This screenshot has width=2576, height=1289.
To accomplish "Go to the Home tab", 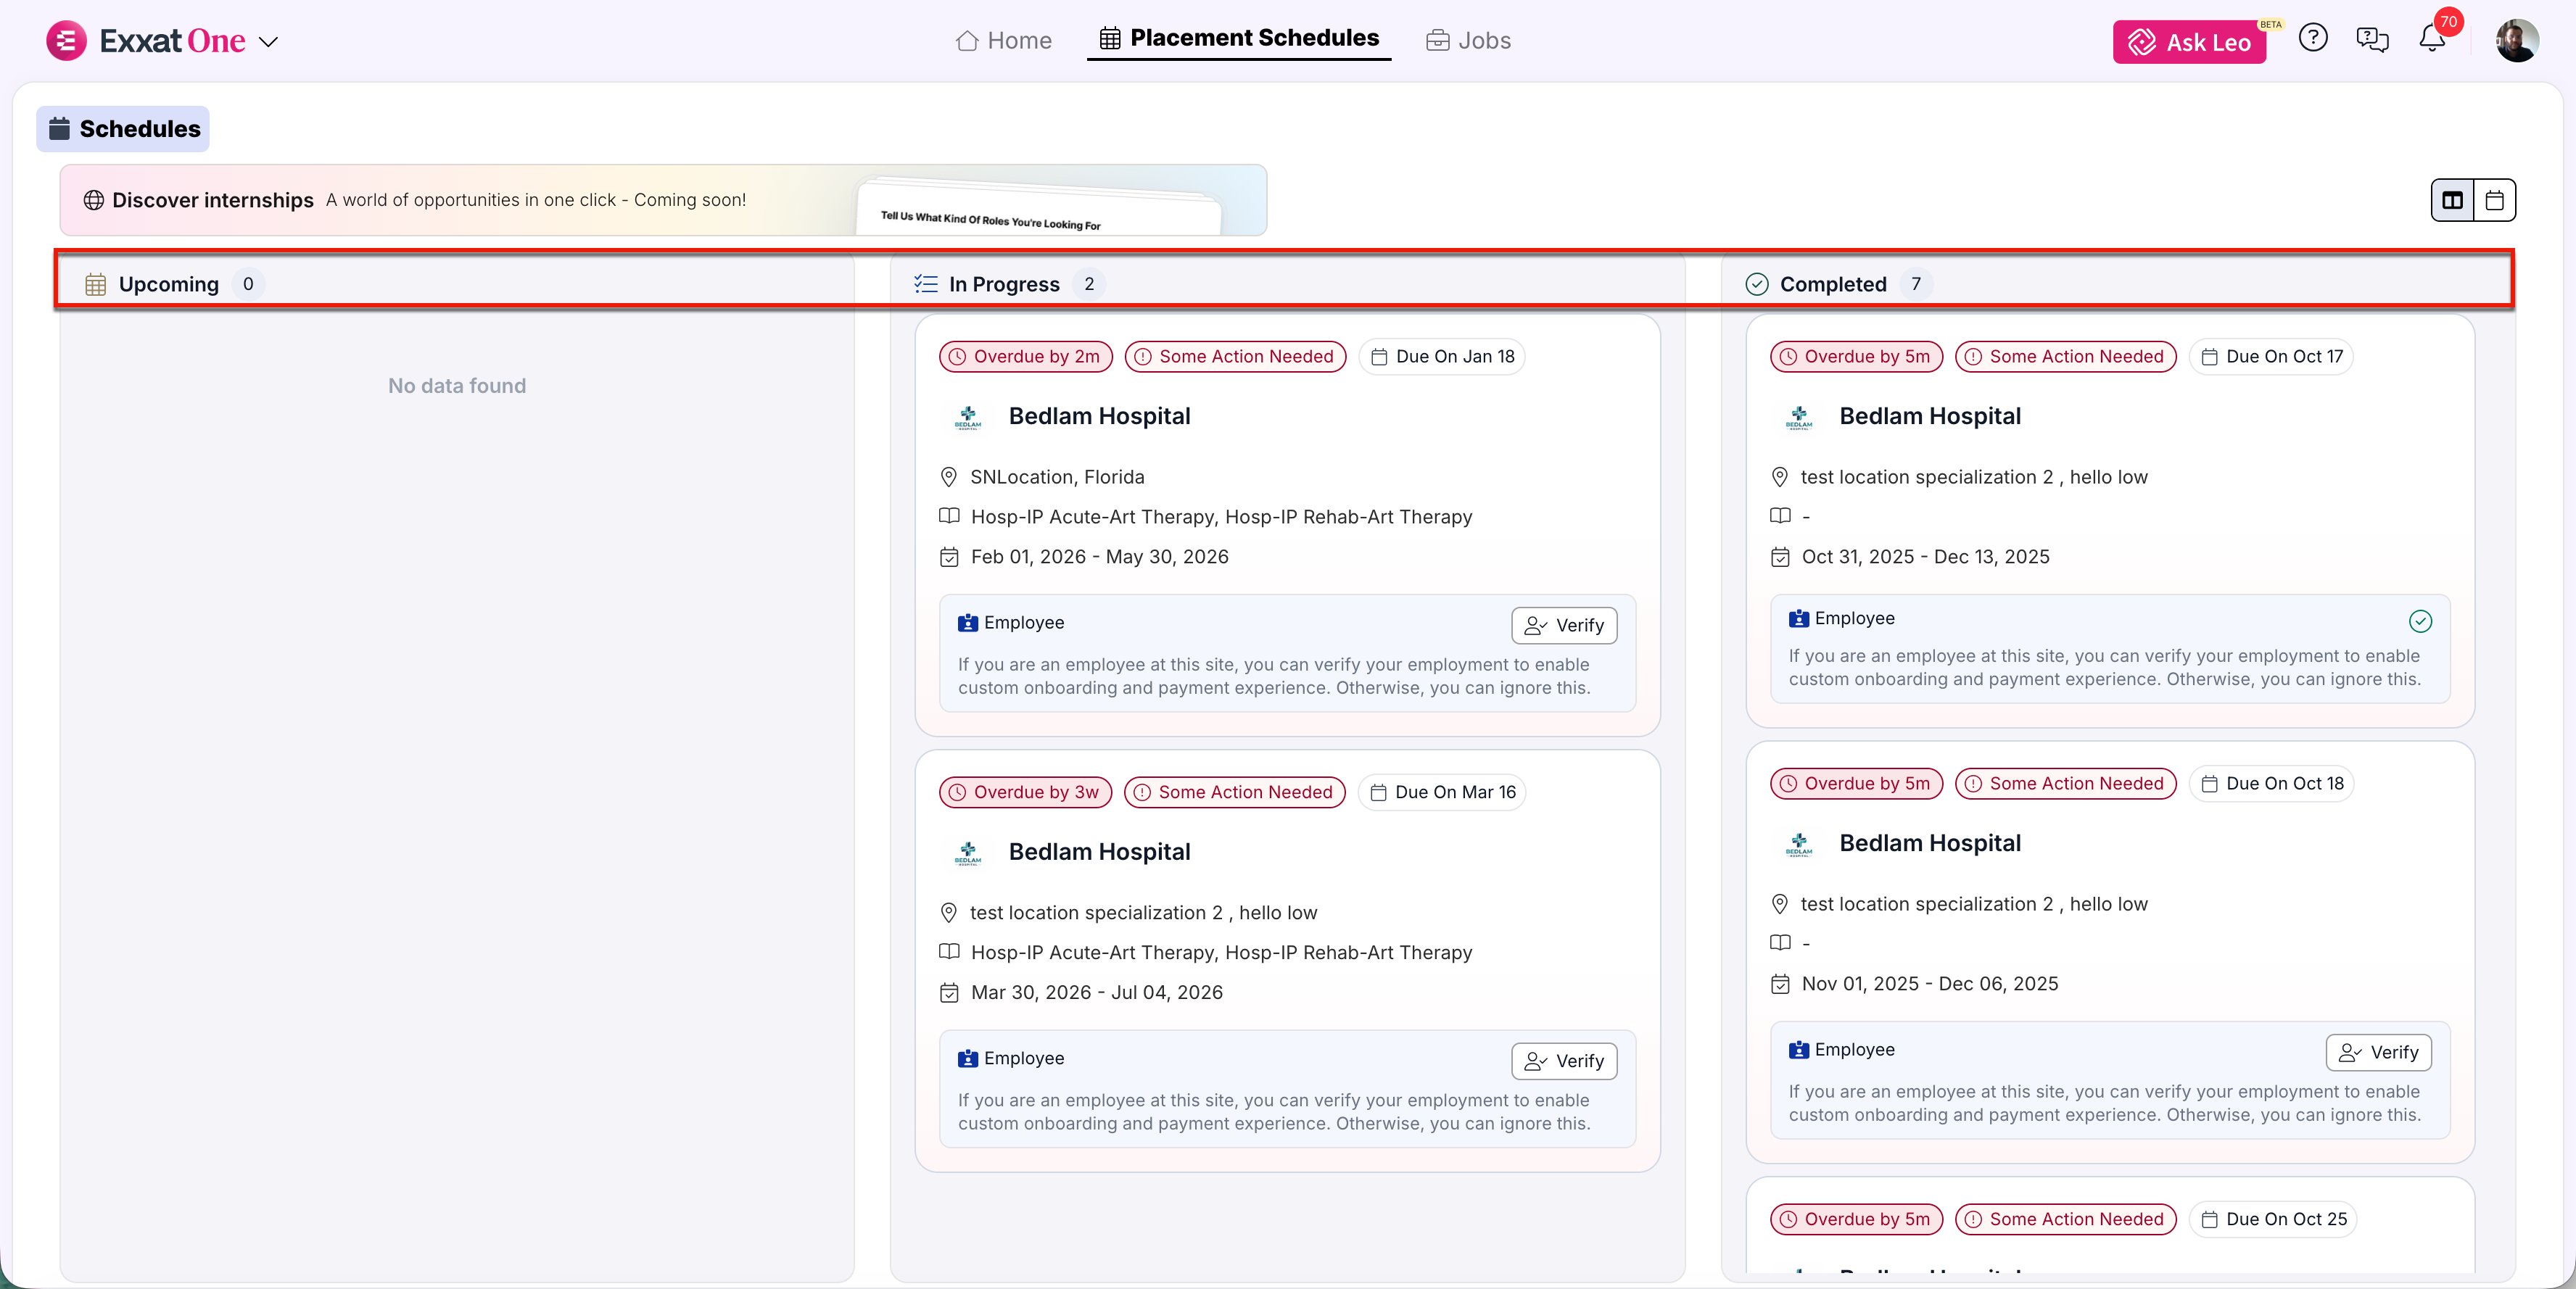I will (x=1003, y=40).
